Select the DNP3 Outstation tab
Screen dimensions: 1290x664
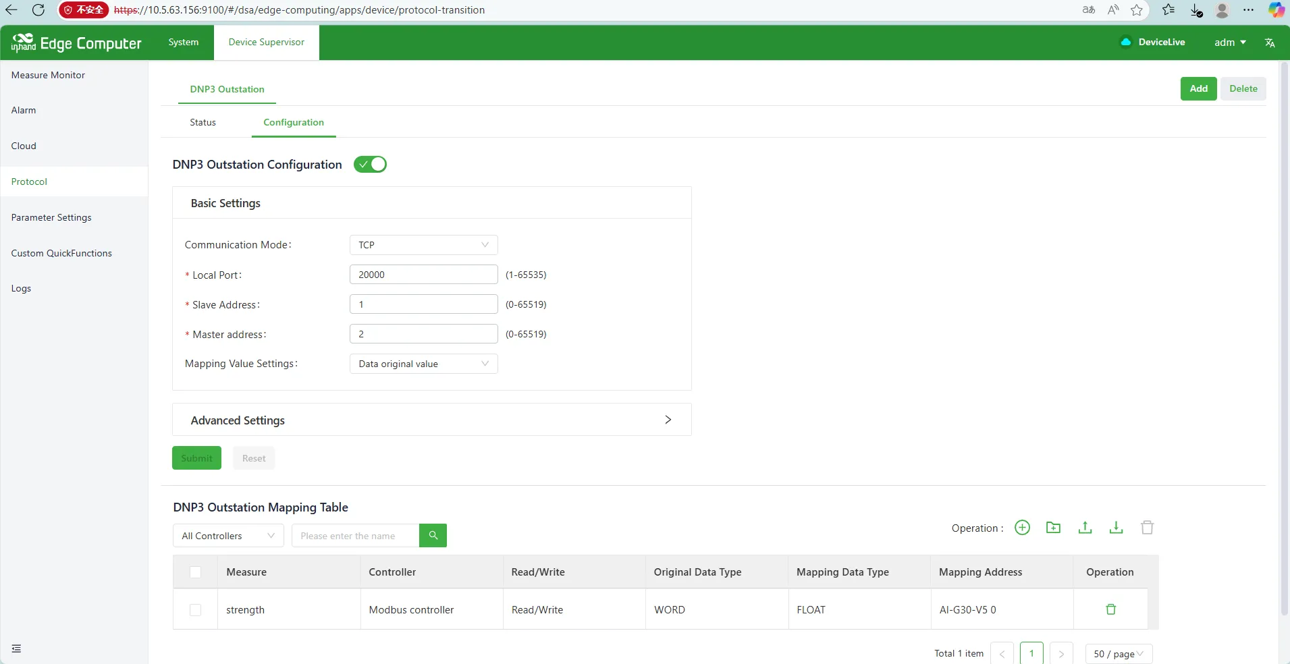227,89
